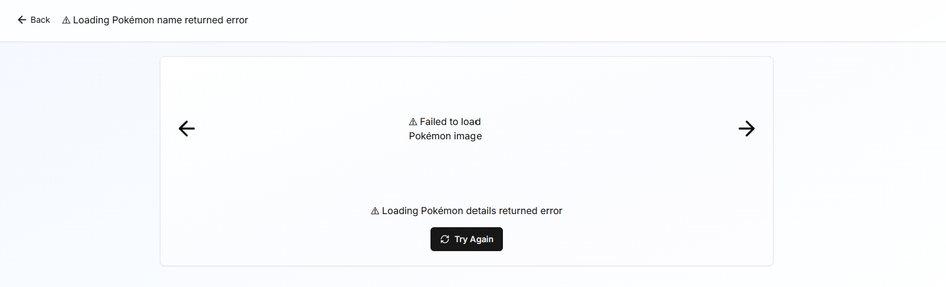
Task: Click the "Back" text link
Action: 40,20
